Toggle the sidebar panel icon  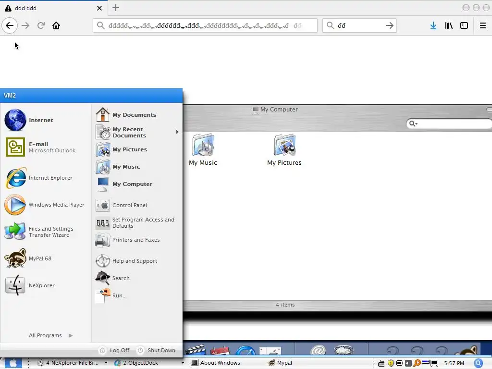[x=464, y=25]
